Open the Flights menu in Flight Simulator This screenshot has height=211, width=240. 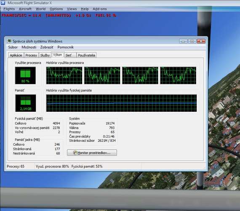pos(9,9)
